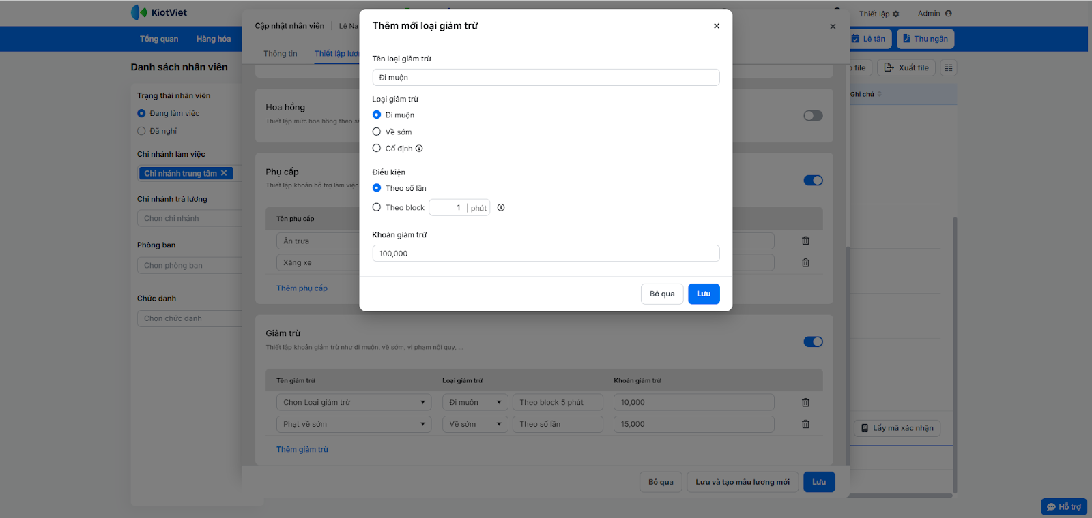This screenshot has height=518, width=1092.
Task: Open column display options icon
Action: (x=948, y=67)
